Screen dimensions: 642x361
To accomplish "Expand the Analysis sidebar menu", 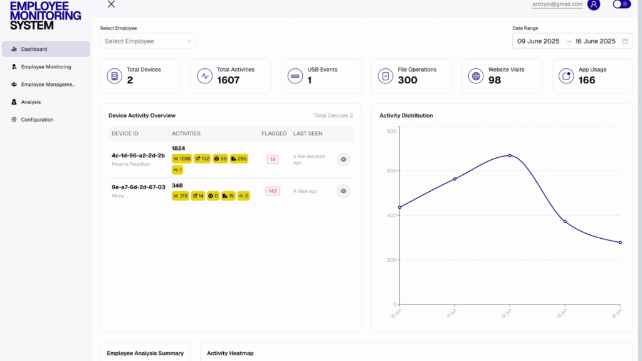I will [x=45, y=102].
